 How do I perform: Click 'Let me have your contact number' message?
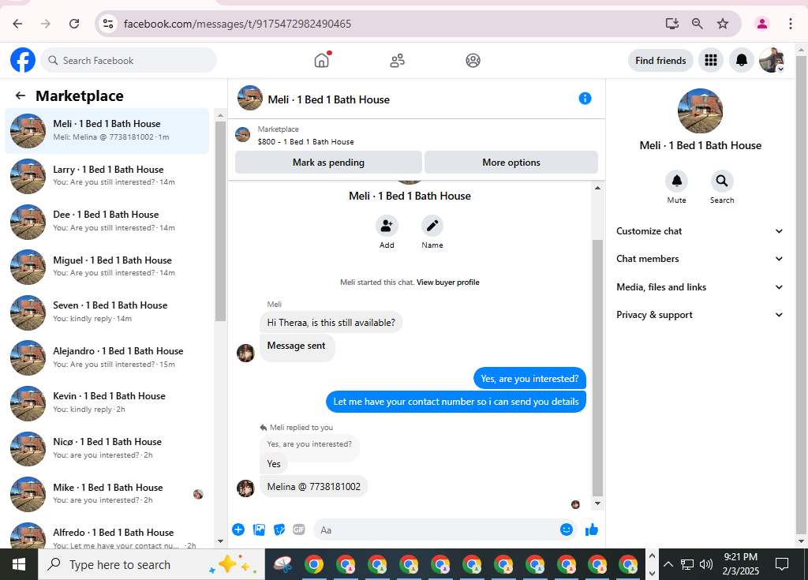pyautogui.click(x=456, y=401)
